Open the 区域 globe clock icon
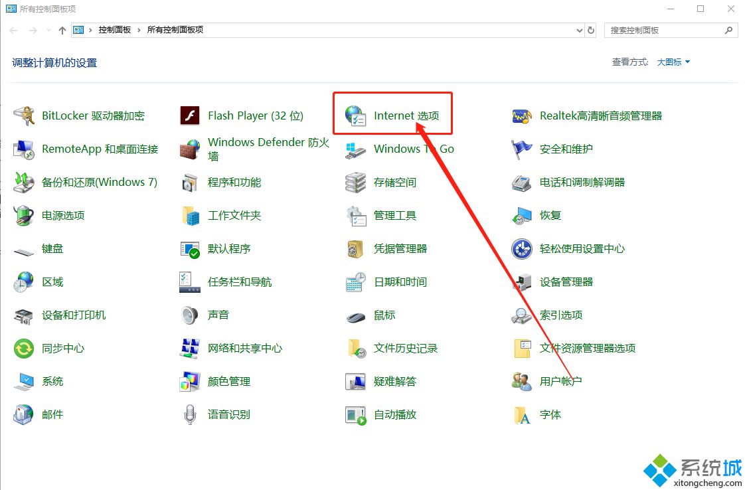The height and width of the screenshot is (490, 745). click(24, 282)
